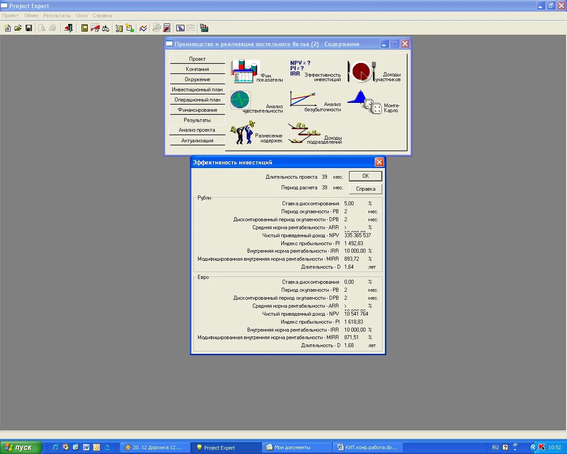Viewport: 567px width, 454px height.
Task: Click the RU language indicator
Action: click(495, 447)
